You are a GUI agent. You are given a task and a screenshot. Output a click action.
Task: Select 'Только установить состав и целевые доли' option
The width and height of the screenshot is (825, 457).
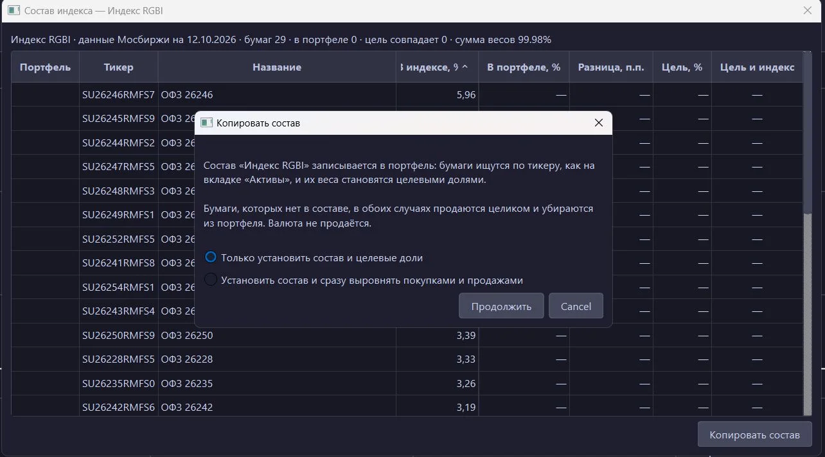[314, 258]
